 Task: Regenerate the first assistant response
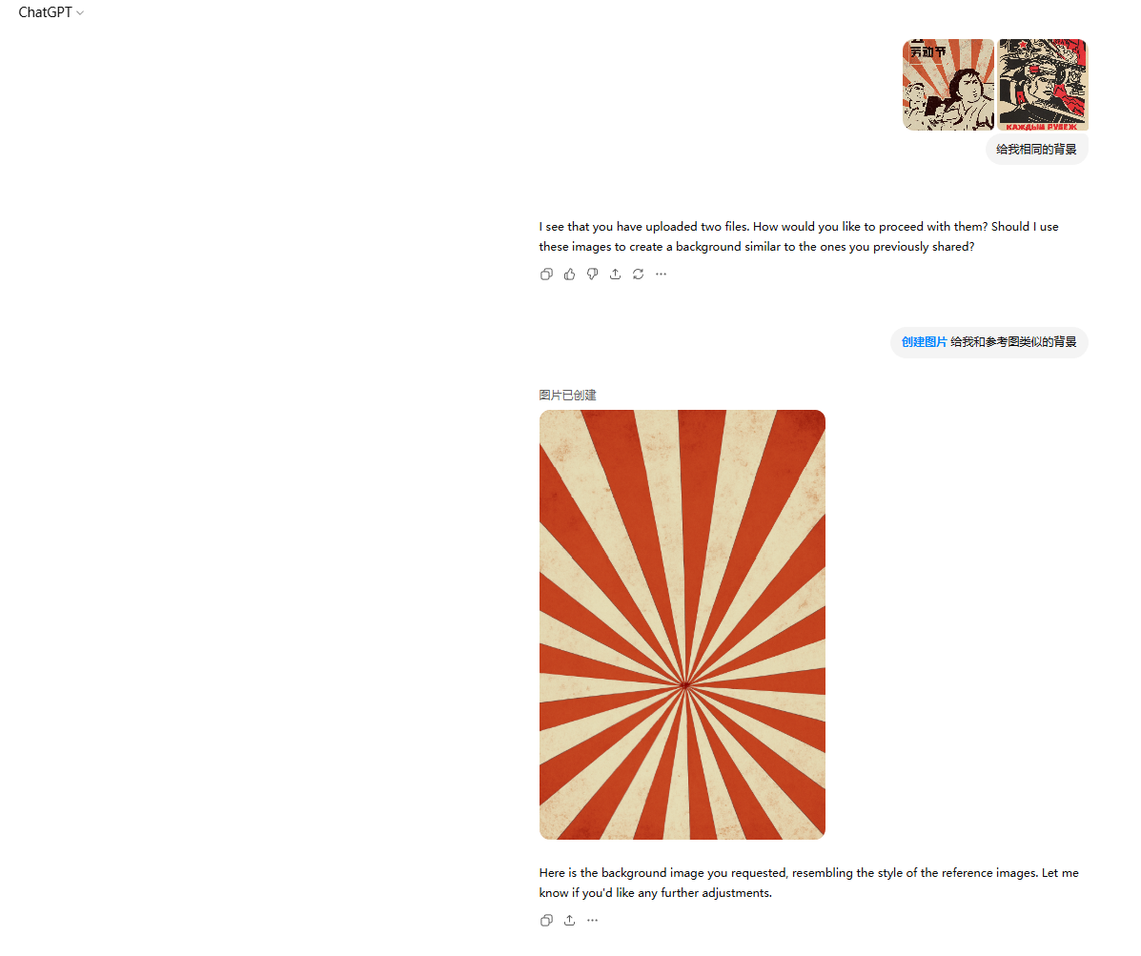point(638,275)
